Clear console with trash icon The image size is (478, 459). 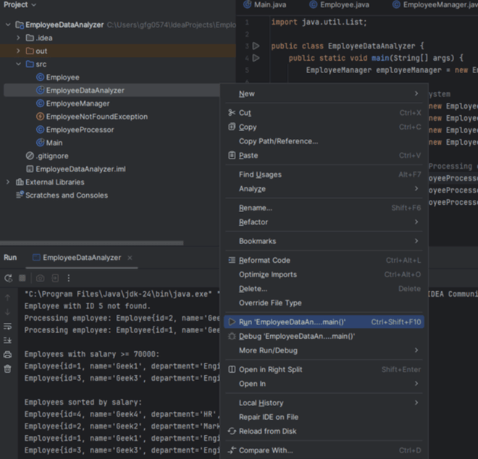click(x=8, y=369)
